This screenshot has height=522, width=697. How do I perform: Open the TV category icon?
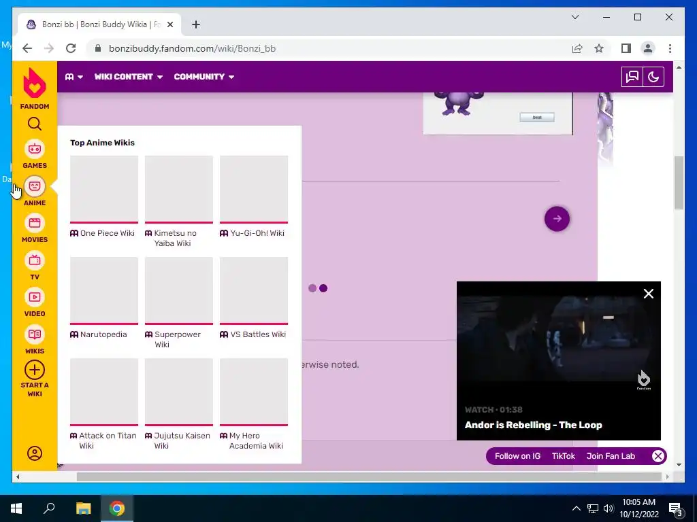[x=35, y=260]
